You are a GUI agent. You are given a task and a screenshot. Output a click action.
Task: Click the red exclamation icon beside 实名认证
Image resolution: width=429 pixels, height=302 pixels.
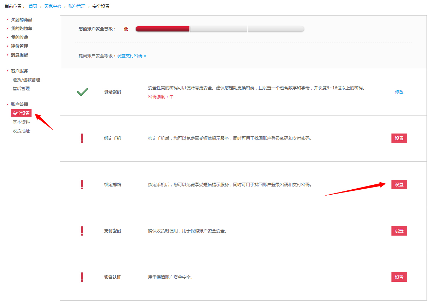(82, 277)
